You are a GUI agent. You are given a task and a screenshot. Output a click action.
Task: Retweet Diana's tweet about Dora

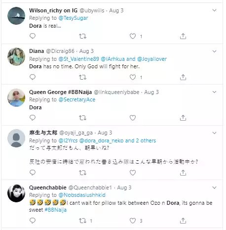82,77
